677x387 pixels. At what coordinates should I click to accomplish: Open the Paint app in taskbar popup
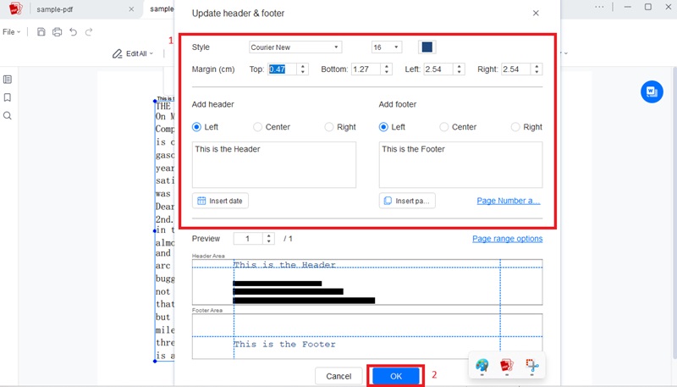pos(482,365)
